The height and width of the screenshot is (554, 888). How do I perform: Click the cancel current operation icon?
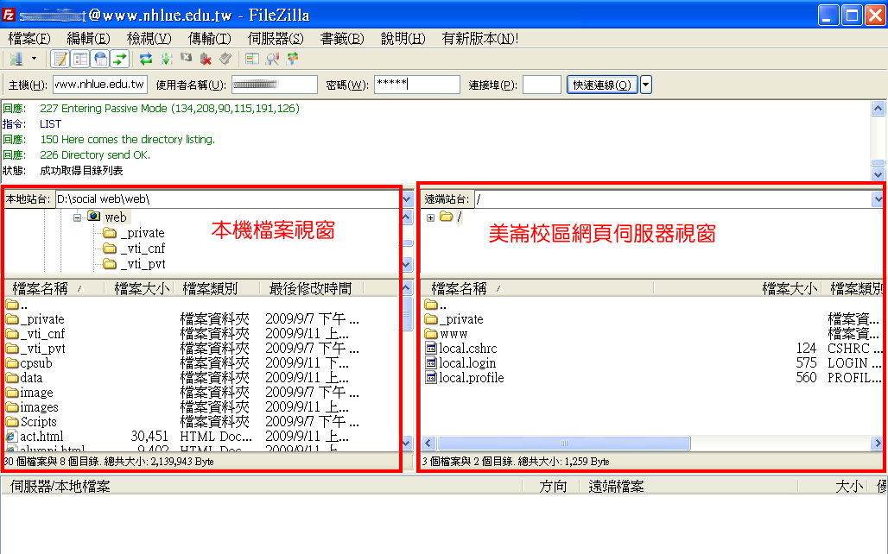[186, 59]
